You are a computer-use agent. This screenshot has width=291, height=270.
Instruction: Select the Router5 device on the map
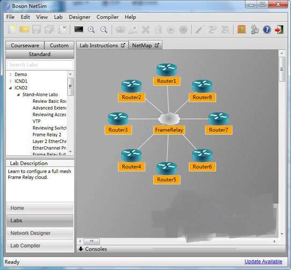pyautogui.click(x=166, y=169)
